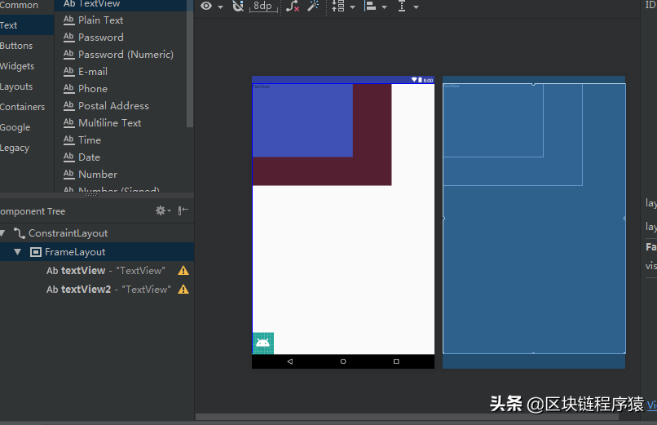Collapse the FrameLayout tree node
The image size is (657, 425).
pyautogui.click(x=18, y=252)
